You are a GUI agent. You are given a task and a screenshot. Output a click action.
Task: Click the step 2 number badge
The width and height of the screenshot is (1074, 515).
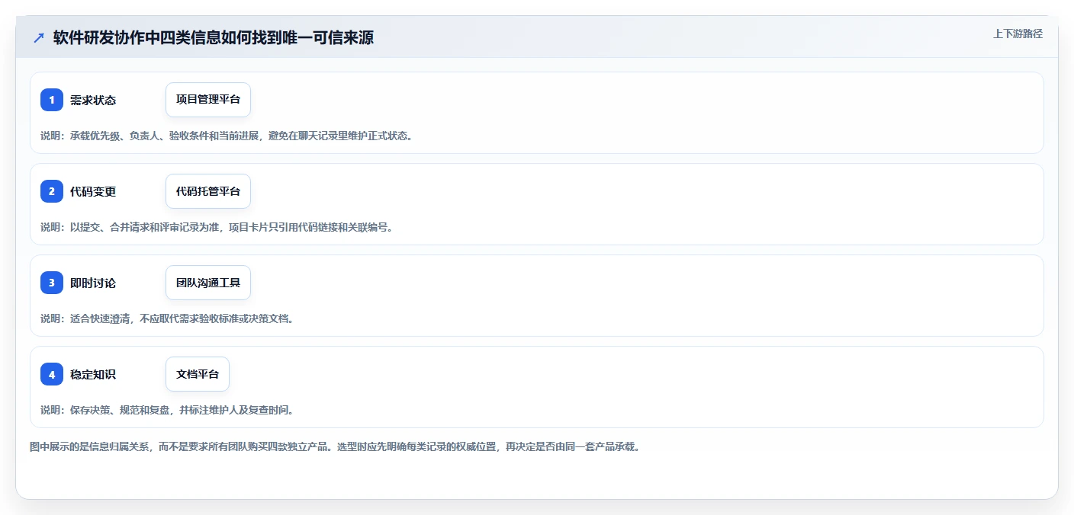pos(52,191)
